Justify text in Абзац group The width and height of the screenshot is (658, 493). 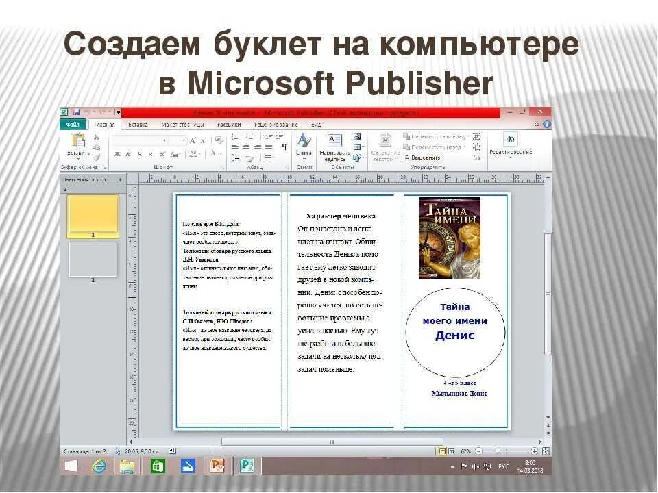(268, 147)
